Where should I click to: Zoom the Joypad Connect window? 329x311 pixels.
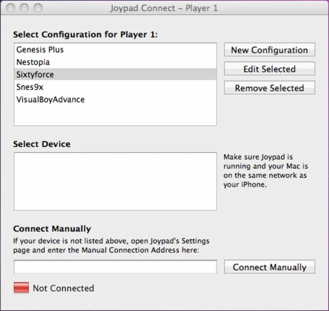pos(38,8)
